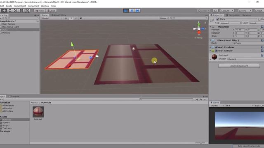The height and width of the screenshot is (148, 264).
Task: Toggle the Plane object active checkbox
Action: click(x=217, y=19)
